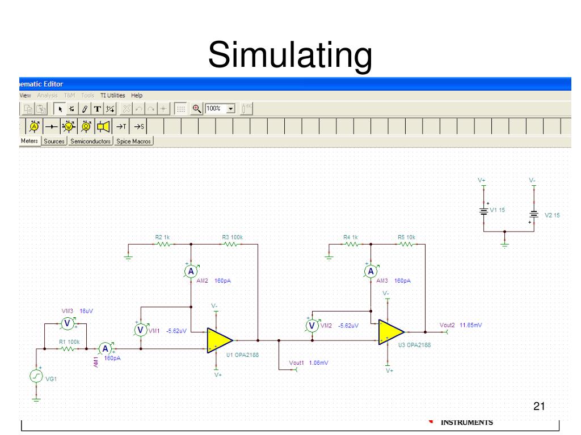581x435 pixels.
Task: Select the U1 OPA2188 op-amp symbol
Action: [x=218, y=340]
